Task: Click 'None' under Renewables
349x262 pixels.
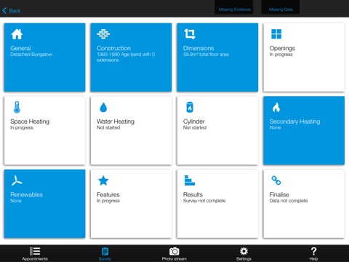Action: 16,201
